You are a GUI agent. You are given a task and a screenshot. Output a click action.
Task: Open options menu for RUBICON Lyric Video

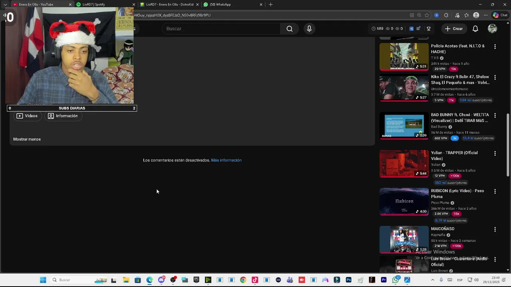[x=495, y=191]
